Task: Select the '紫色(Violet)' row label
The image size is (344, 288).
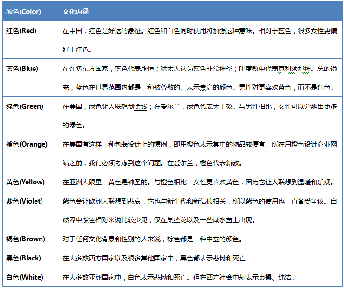Action: coord(24,201)
